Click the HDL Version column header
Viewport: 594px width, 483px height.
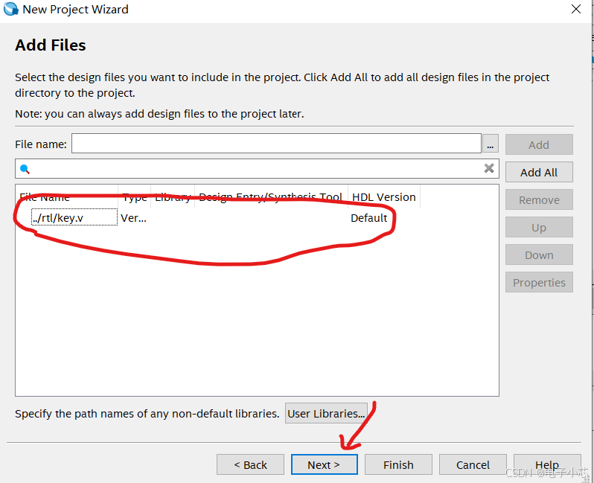pyautogui.click(x=384, y=197)
